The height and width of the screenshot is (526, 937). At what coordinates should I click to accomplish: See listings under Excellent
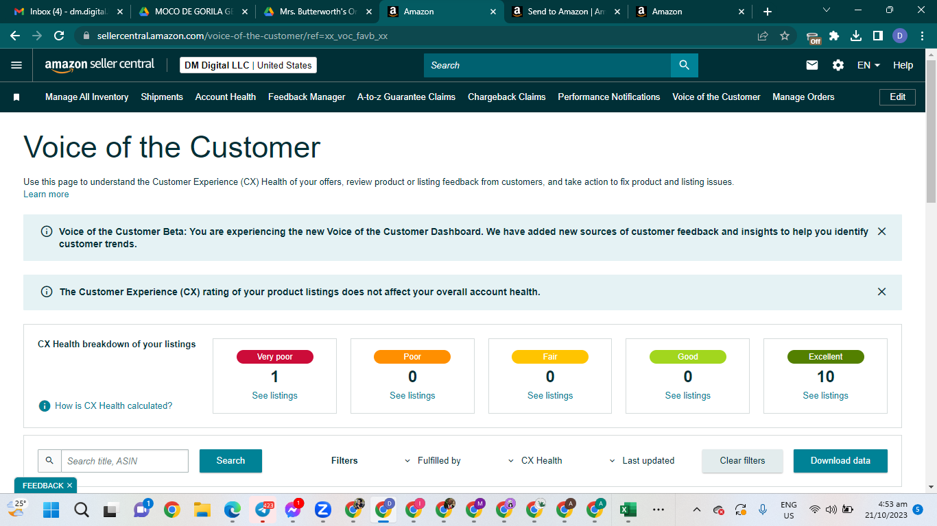(825, 396)
